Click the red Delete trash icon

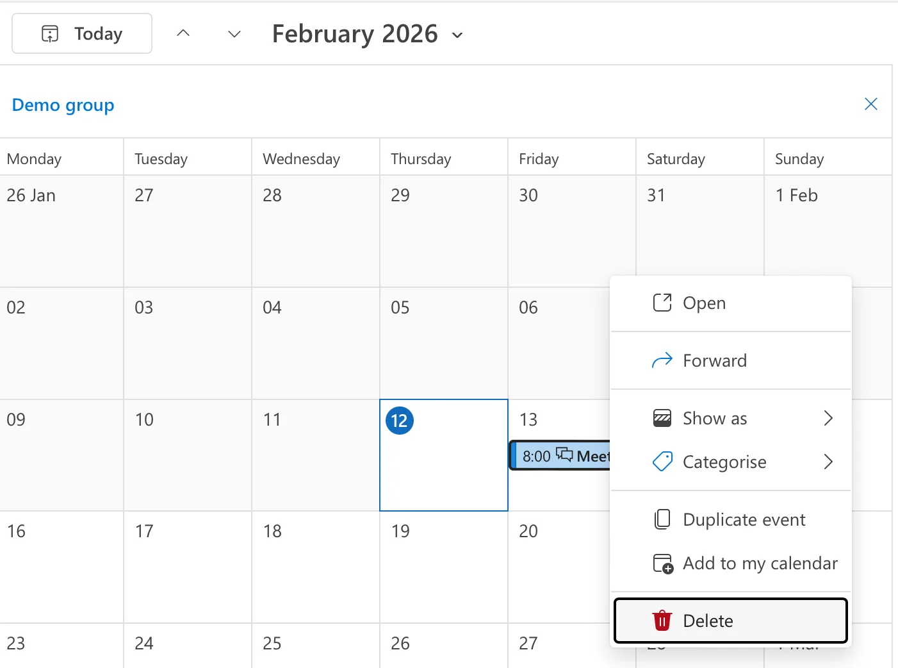click(x=662, y=620)
